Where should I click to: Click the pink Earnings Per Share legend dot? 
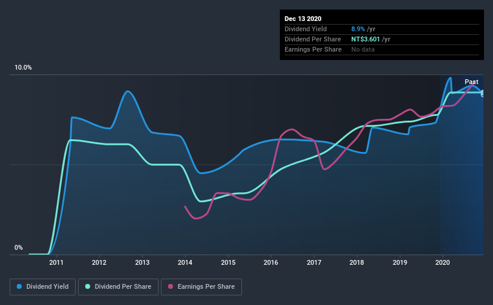pos(171,286)
